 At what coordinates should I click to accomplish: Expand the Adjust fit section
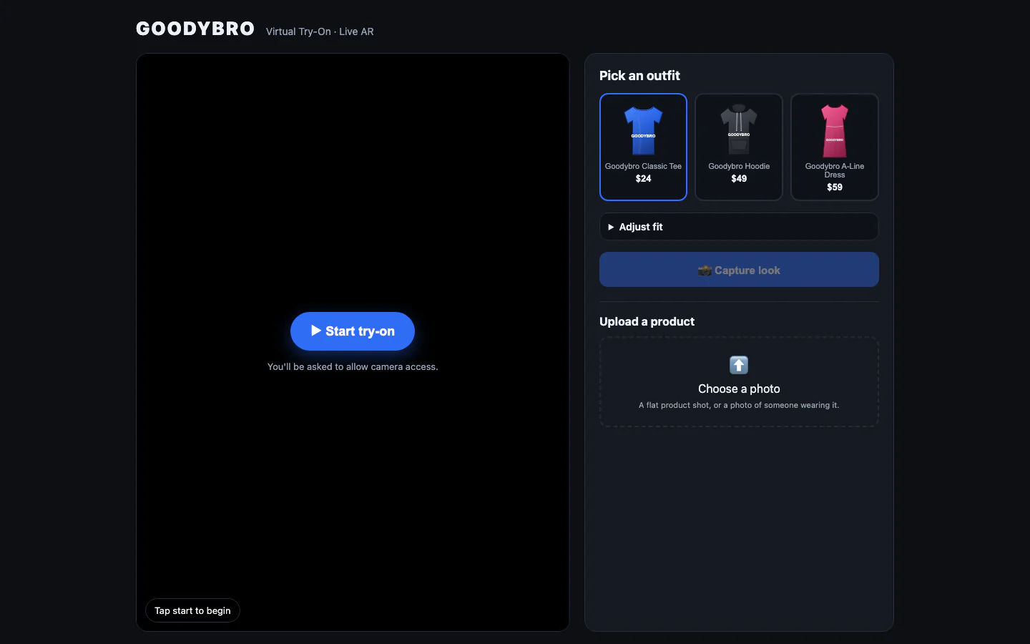click(739, 227)
